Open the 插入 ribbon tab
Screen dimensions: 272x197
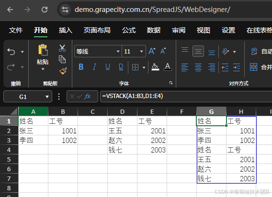[x=66, y=30]
